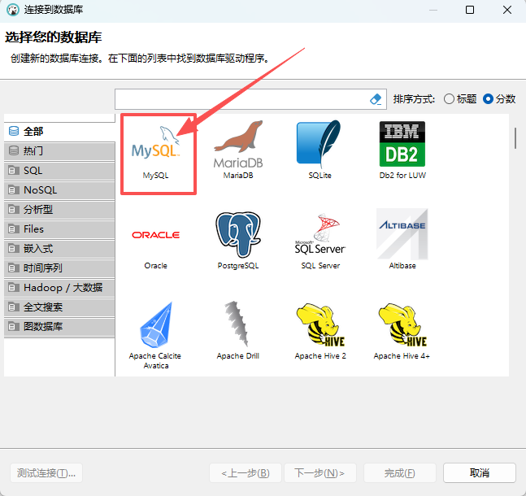Screen dimensions: 526x496
Task: Pick the Apache Hive 4+ driver
Action: pos(402,331)
